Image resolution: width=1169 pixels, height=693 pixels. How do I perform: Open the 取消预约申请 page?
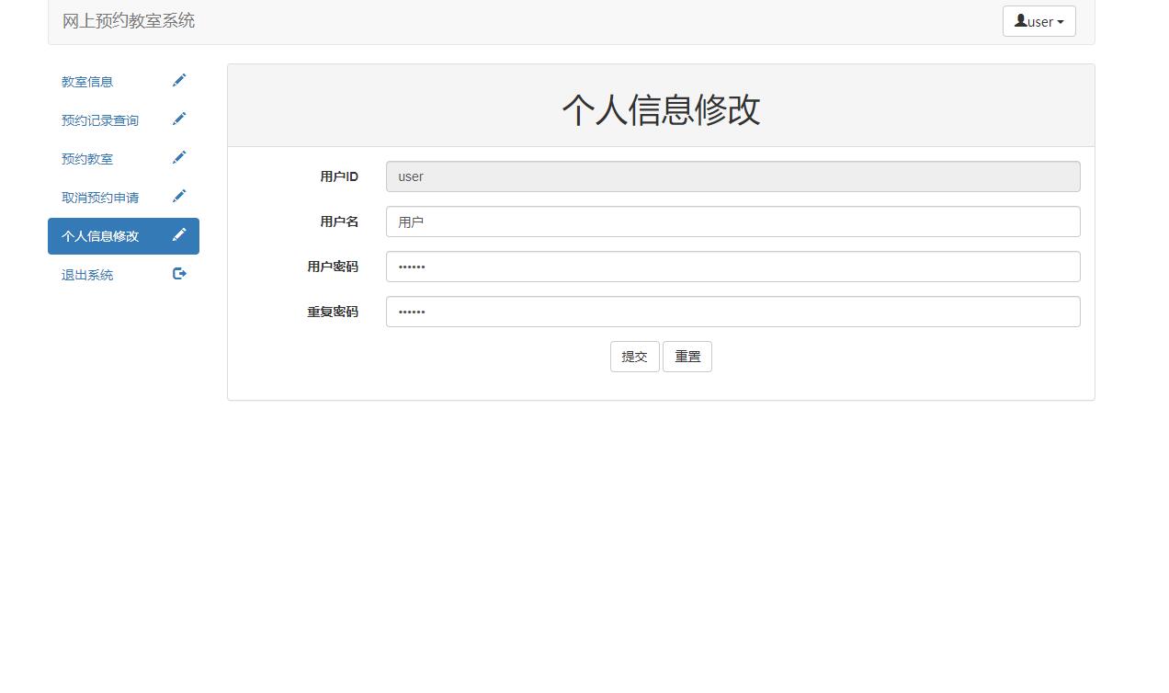[100, 197]
